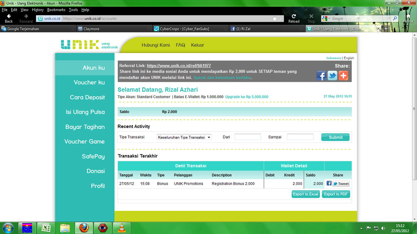Click the action center flag icon
Viewport: 417px width, 234px height.
coord(369,228)
